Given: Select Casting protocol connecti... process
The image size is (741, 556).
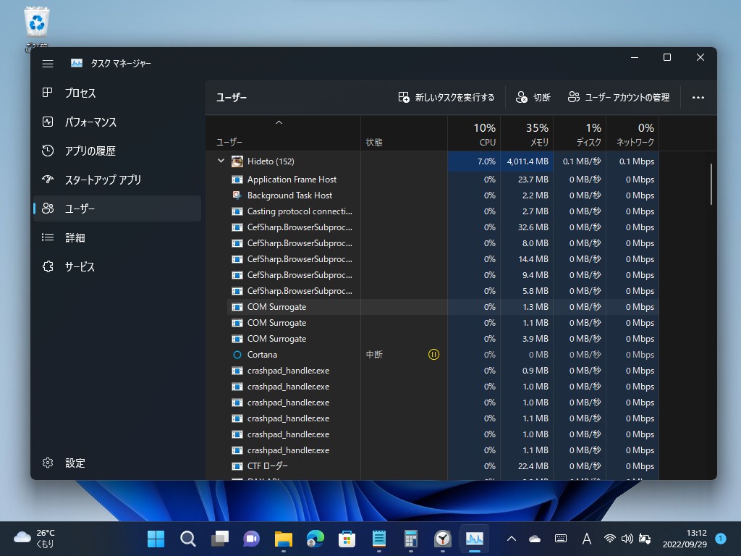Looking at the screenshot, I should tap(444, 211).
